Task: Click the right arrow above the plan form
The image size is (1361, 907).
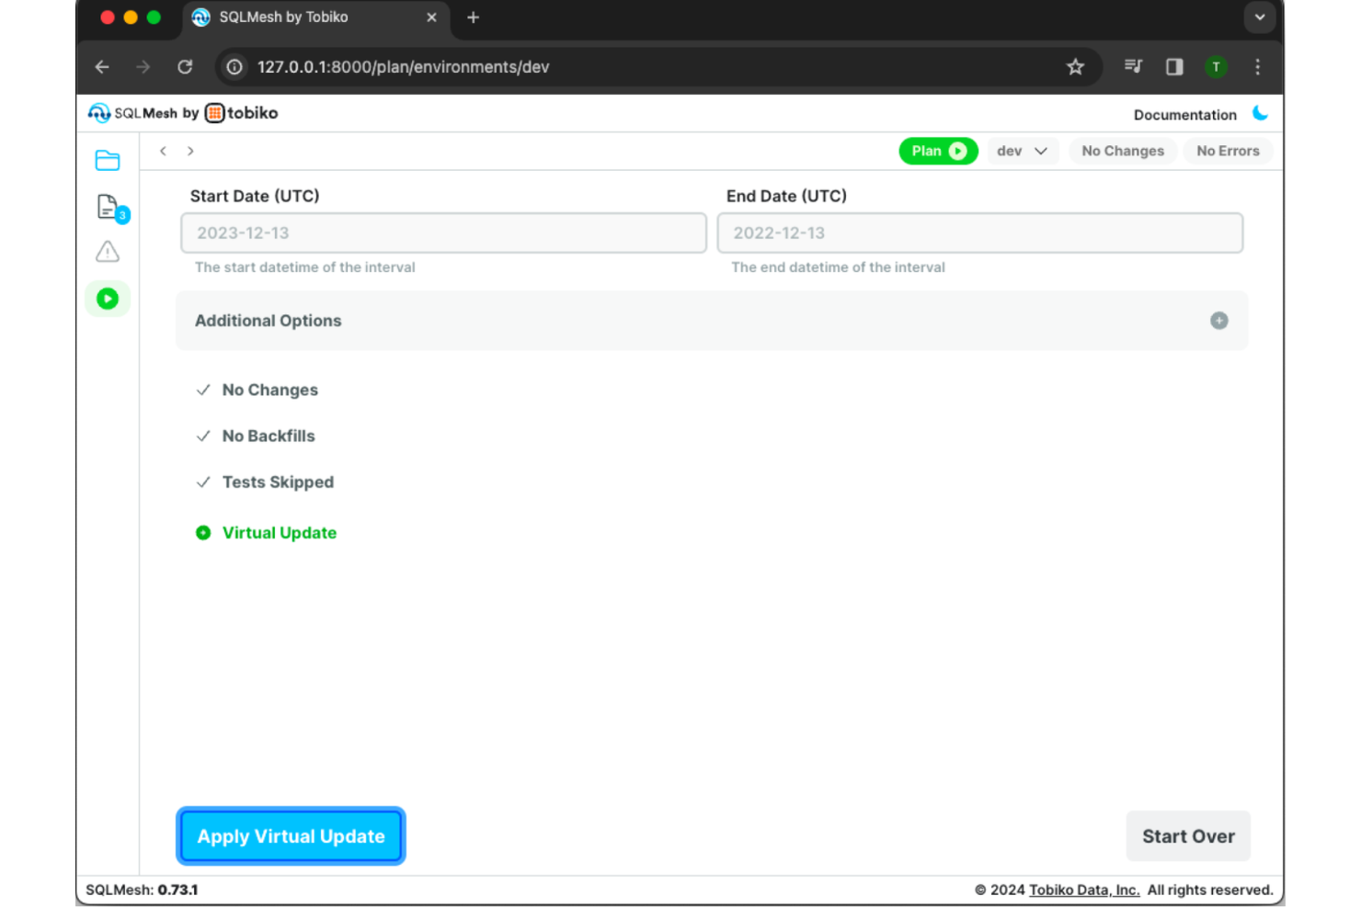Action: 190,151
